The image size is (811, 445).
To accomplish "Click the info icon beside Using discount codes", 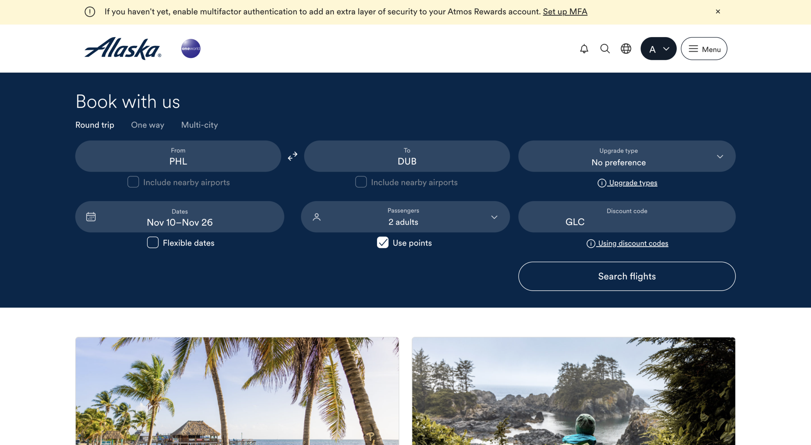I will click(x=591, y=244).
